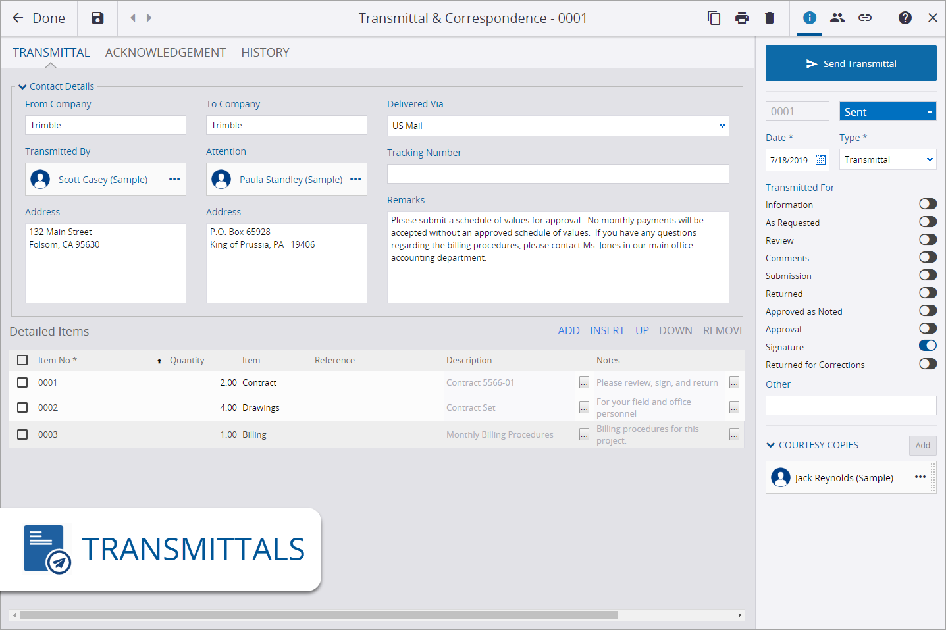
Task: Open the Sent status dropdown
Action: point(888,111)
